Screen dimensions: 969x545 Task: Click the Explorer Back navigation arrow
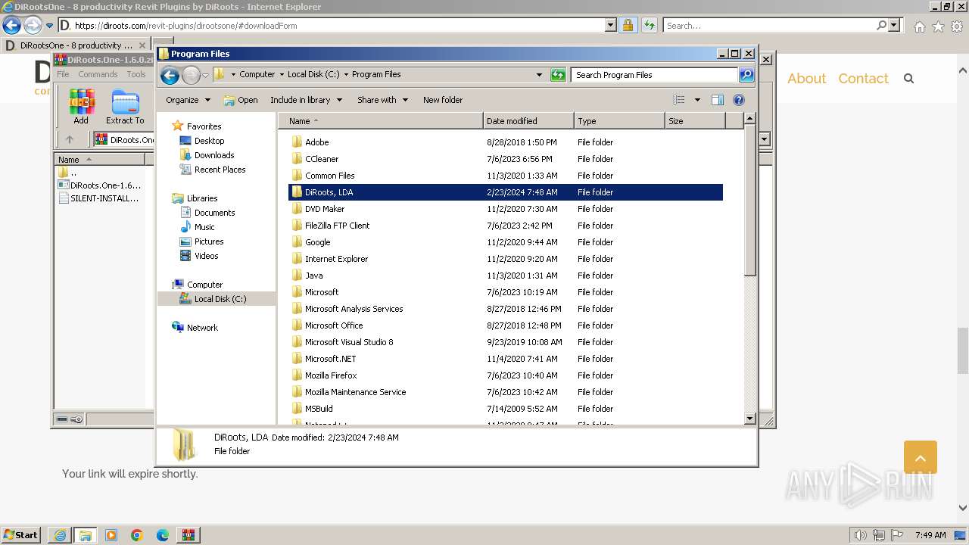pos(170,75)
